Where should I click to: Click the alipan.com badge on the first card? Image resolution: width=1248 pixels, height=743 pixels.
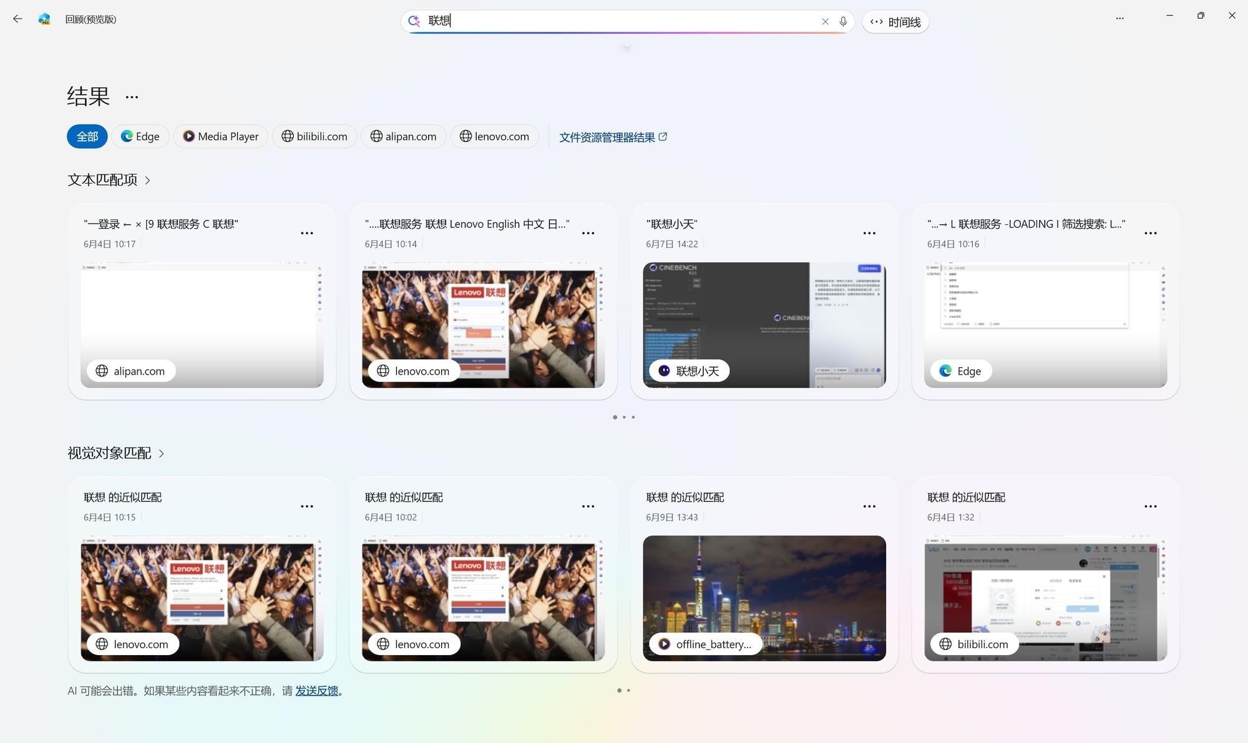(131, 371)
